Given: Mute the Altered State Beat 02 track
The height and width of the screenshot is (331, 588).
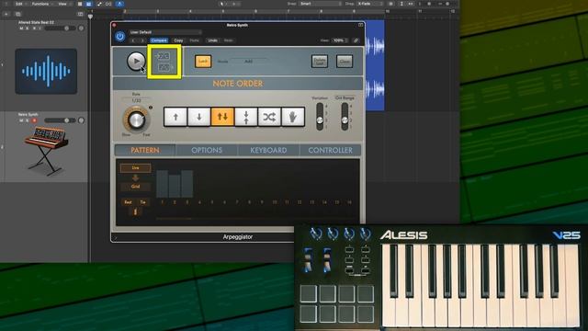Looking at the screenshot, I should pyautogui.click(x=21, y=29).
